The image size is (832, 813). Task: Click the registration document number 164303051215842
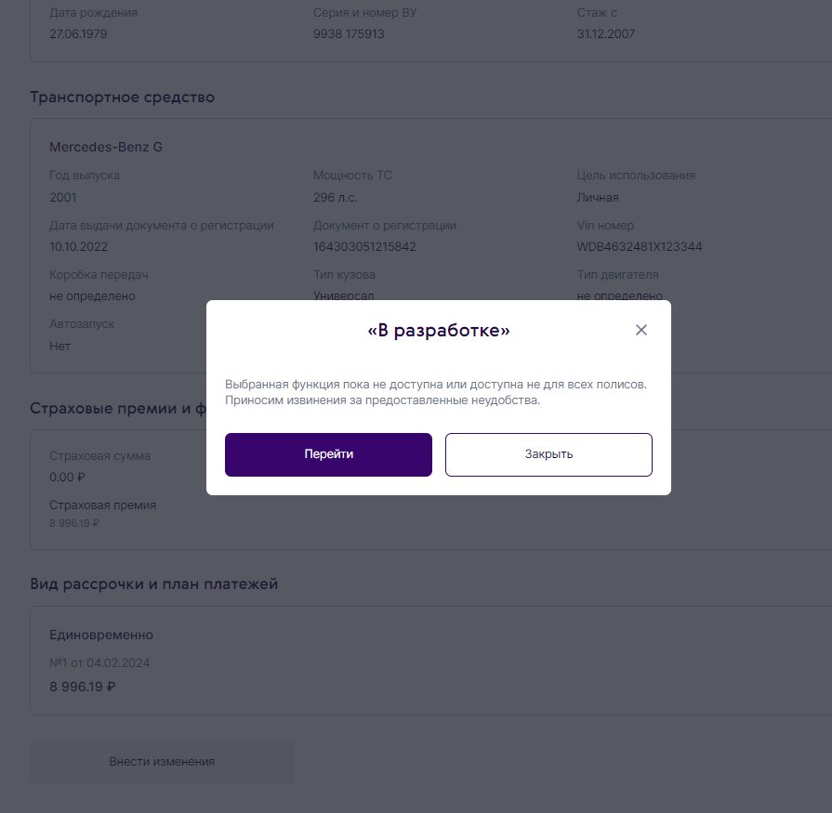pos(364,246)
